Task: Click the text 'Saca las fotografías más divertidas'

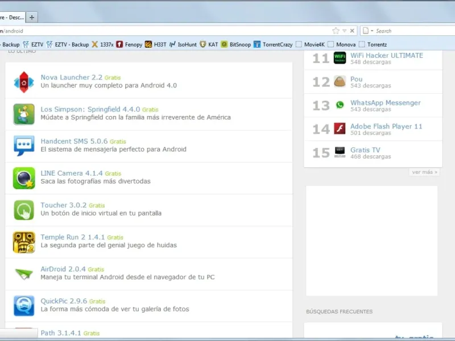Action: pyautogui.click(x=96, y=181)
